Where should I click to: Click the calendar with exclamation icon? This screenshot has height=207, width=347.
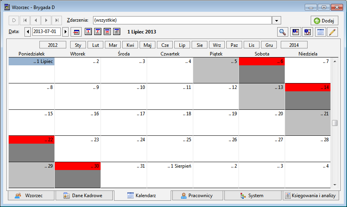click(x=295, y=32)
